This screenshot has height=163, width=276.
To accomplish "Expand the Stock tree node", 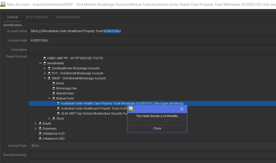I will point(49,119).
